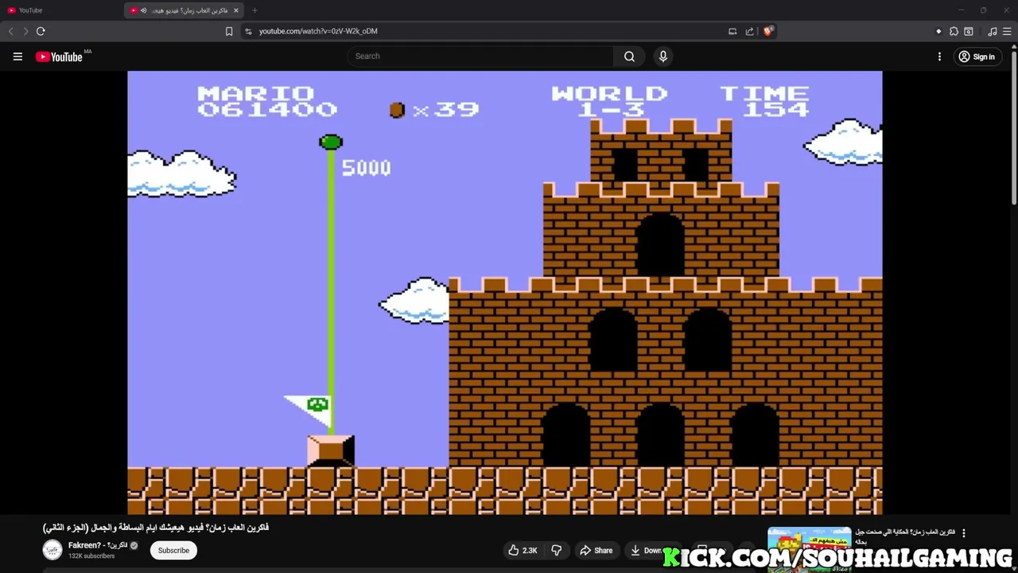The height and width of the screenshot is (573, 1018).
Task: Go back with the browser back arrow
Action: tap(10, 31)
